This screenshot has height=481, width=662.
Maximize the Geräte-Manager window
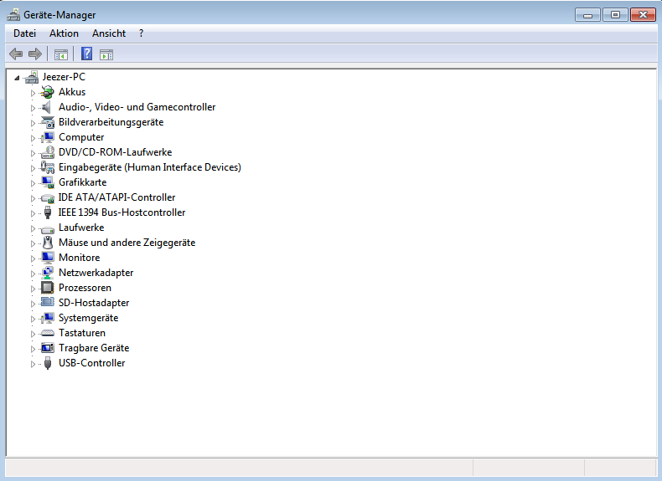click(615, 15)
